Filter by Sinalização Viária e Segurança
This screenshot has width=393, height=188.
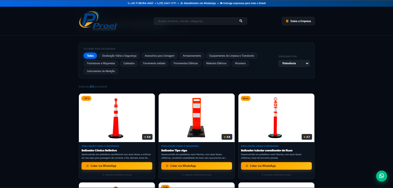pos(119,56)
